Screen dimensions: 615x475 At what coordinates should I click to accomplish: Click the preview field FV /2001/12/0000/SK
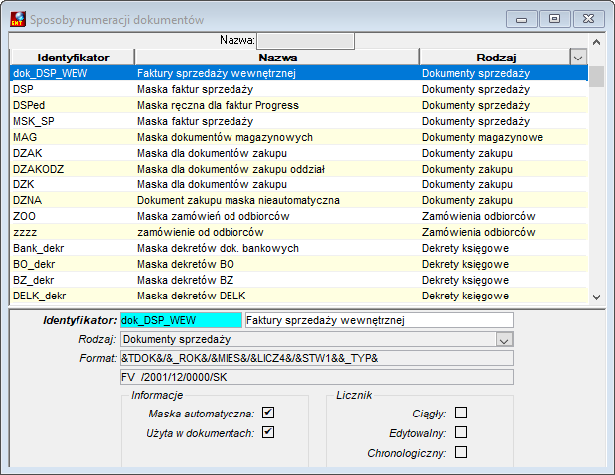coord(317,377)
